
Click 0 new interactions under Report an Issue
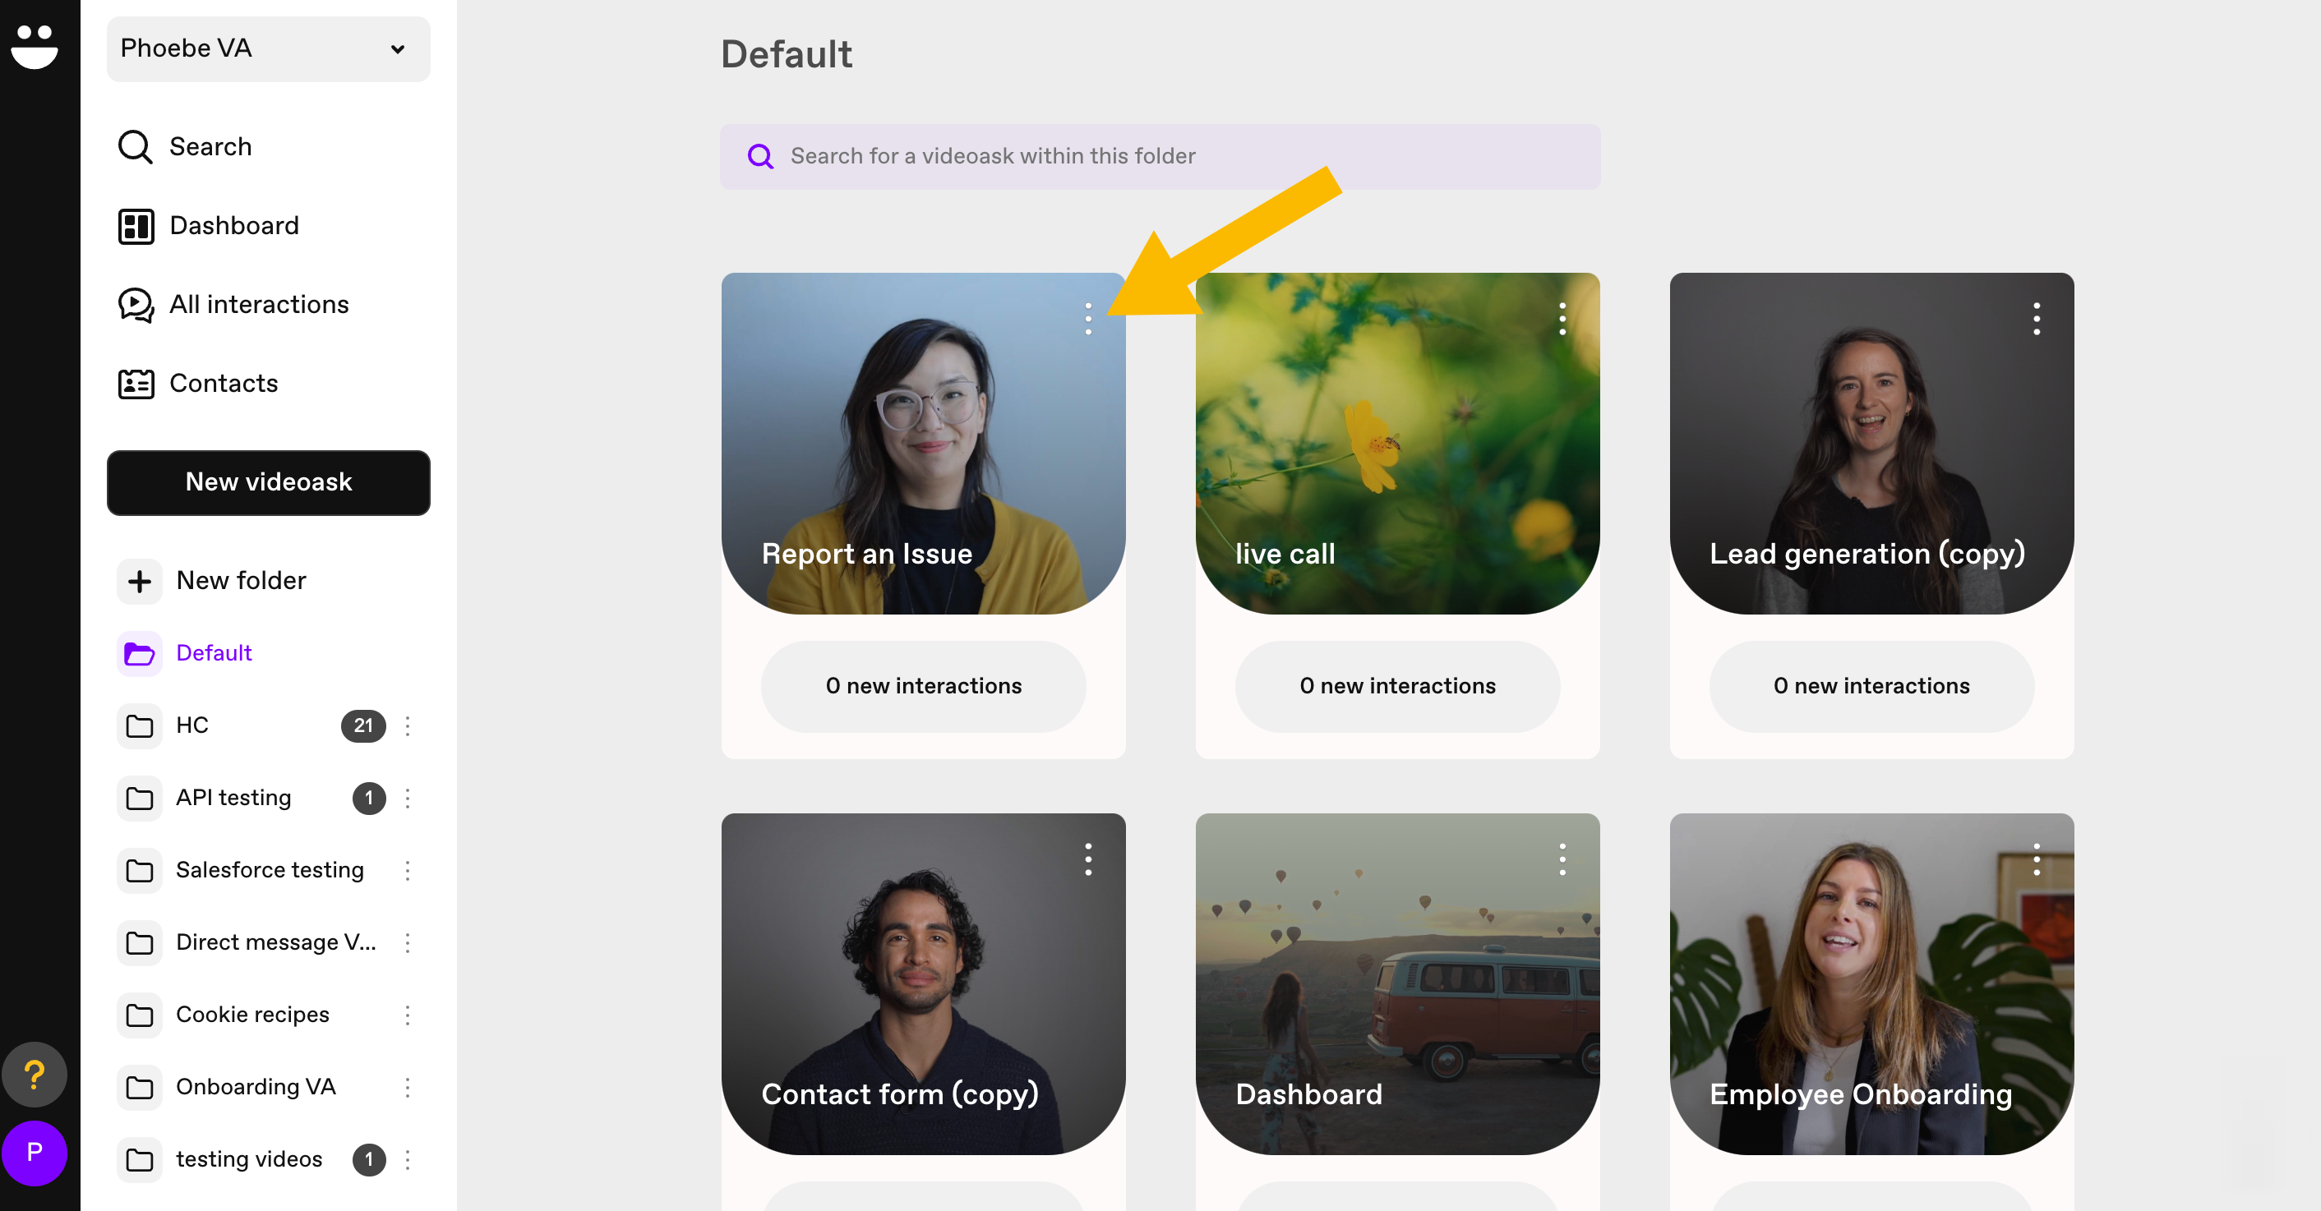click(x=923, y=686)
